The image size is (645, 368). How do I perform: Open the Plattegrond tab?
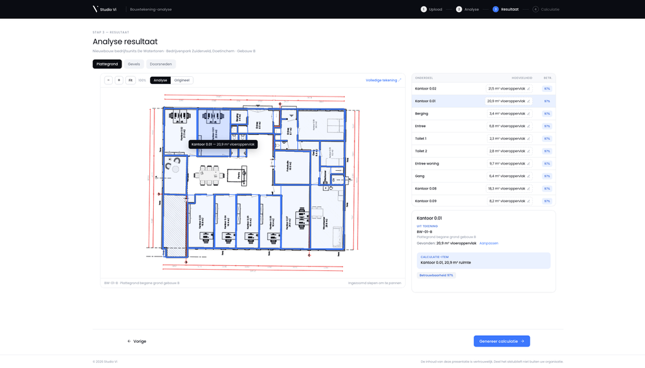(x=107, y=64)
